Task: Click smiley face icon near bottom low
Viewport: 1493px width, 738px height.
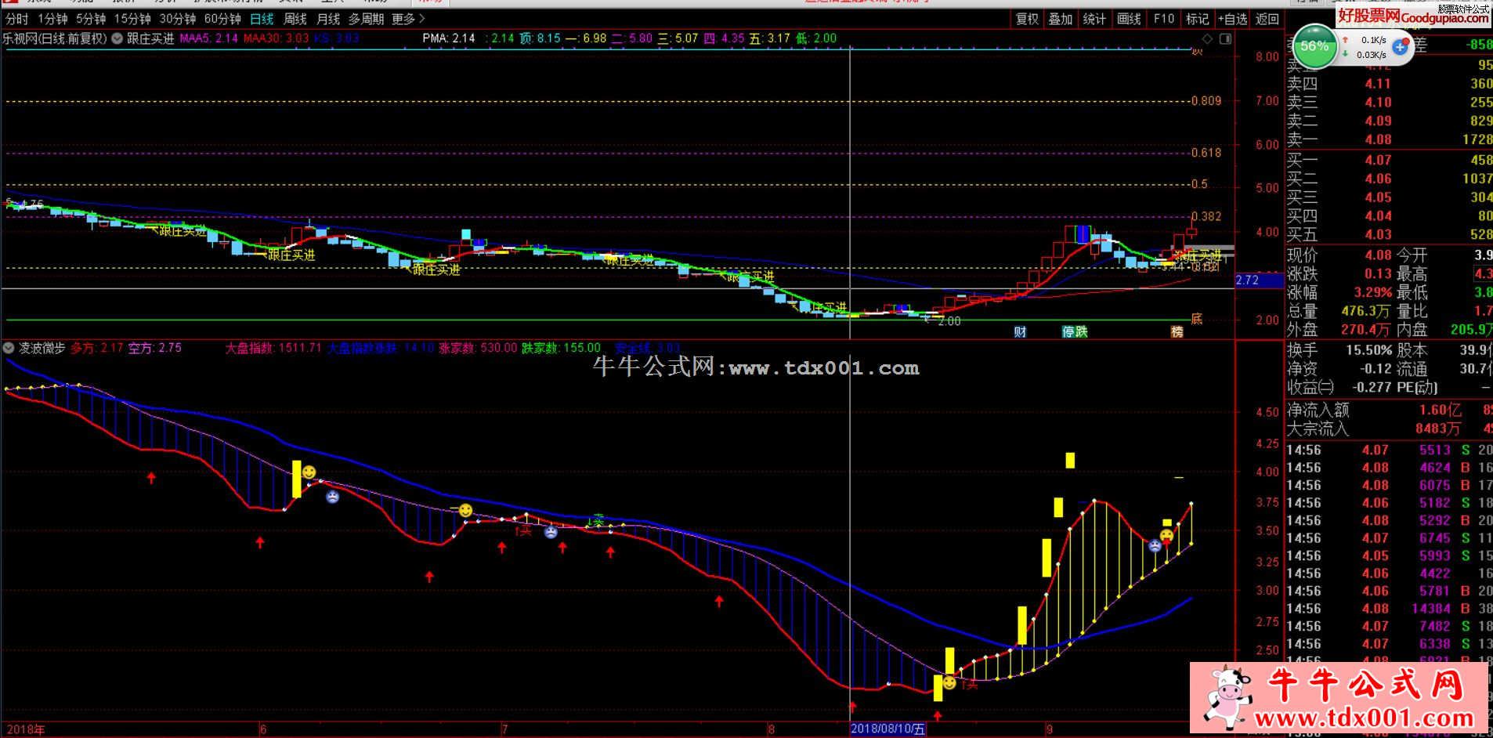Action: 949,683
